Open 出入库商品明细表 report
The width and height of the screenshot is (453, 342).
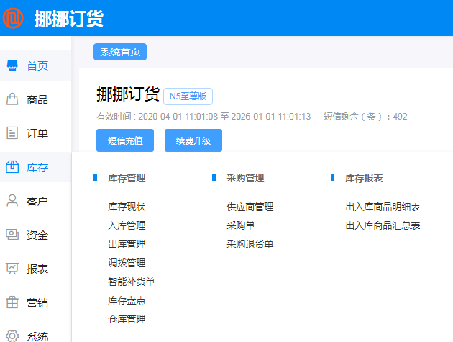383,207
